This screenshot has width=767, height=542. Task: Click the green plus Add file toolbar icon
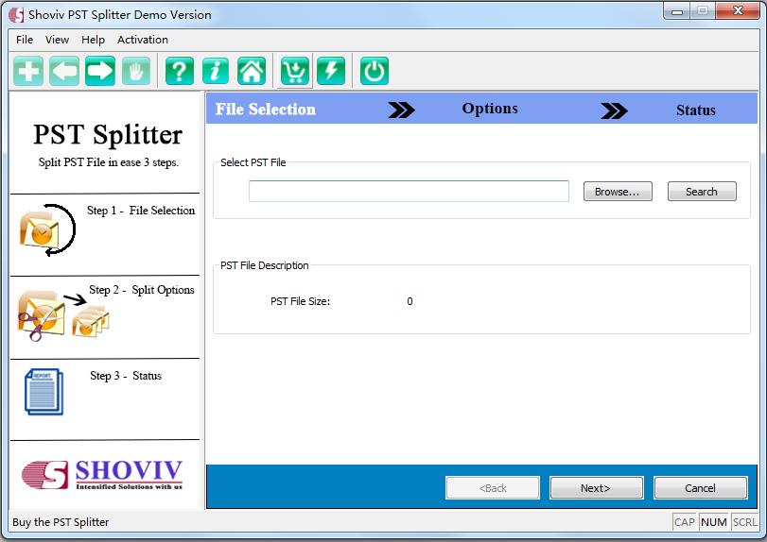point(28,71)
